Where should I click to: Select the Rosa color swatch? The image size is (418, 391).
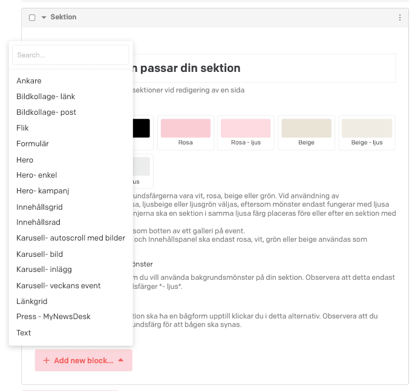click(185, 132)
